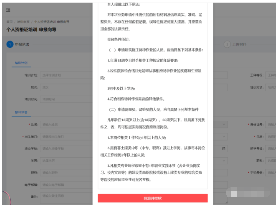277x207 pixels.
Task: Focus the 手机号码 input field
Action: 271,173
